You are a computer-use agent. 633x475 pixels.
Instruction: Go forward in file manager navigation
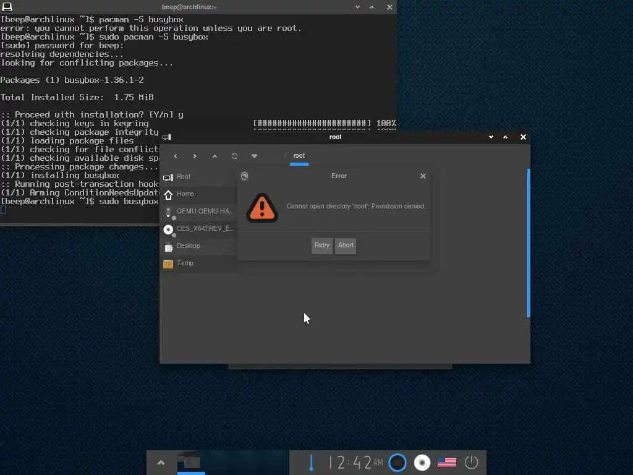click(195, 156)
